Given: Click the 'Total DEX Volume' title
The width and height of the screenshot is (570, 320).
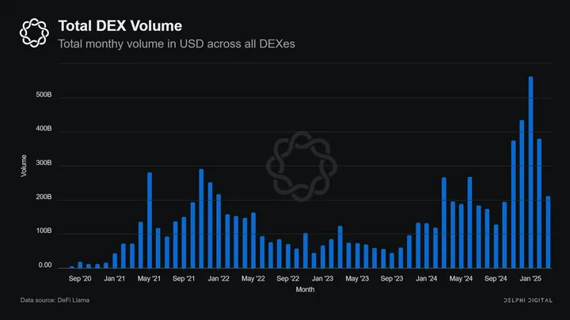Looking at the screenshot, I should click(x=120, y=24).
